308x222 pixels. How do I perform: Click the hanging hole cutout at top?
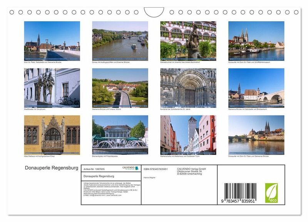point(154,12)
